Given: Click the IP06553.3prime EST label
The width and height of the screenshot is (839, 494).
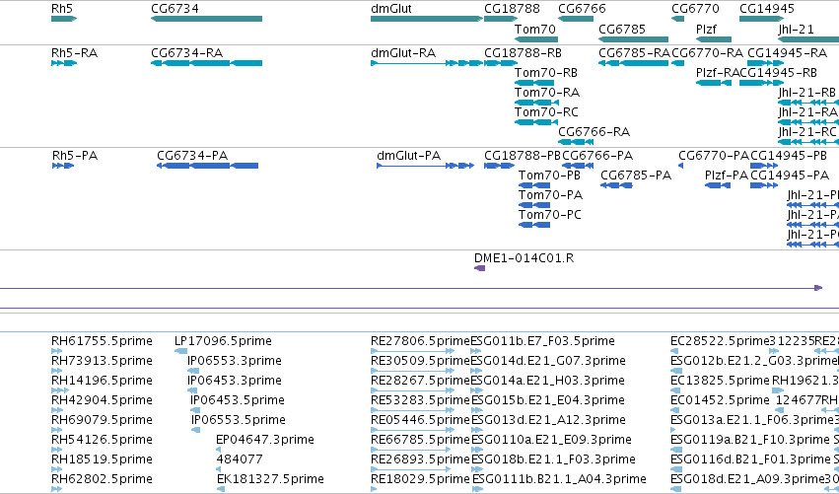Looking at the screenshot, I should tap(235, 361).
